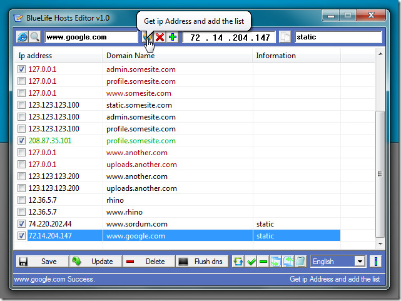Click the backup icon with green arrow
The height and width of the screenshot is (301, 401).
(276, 262)
